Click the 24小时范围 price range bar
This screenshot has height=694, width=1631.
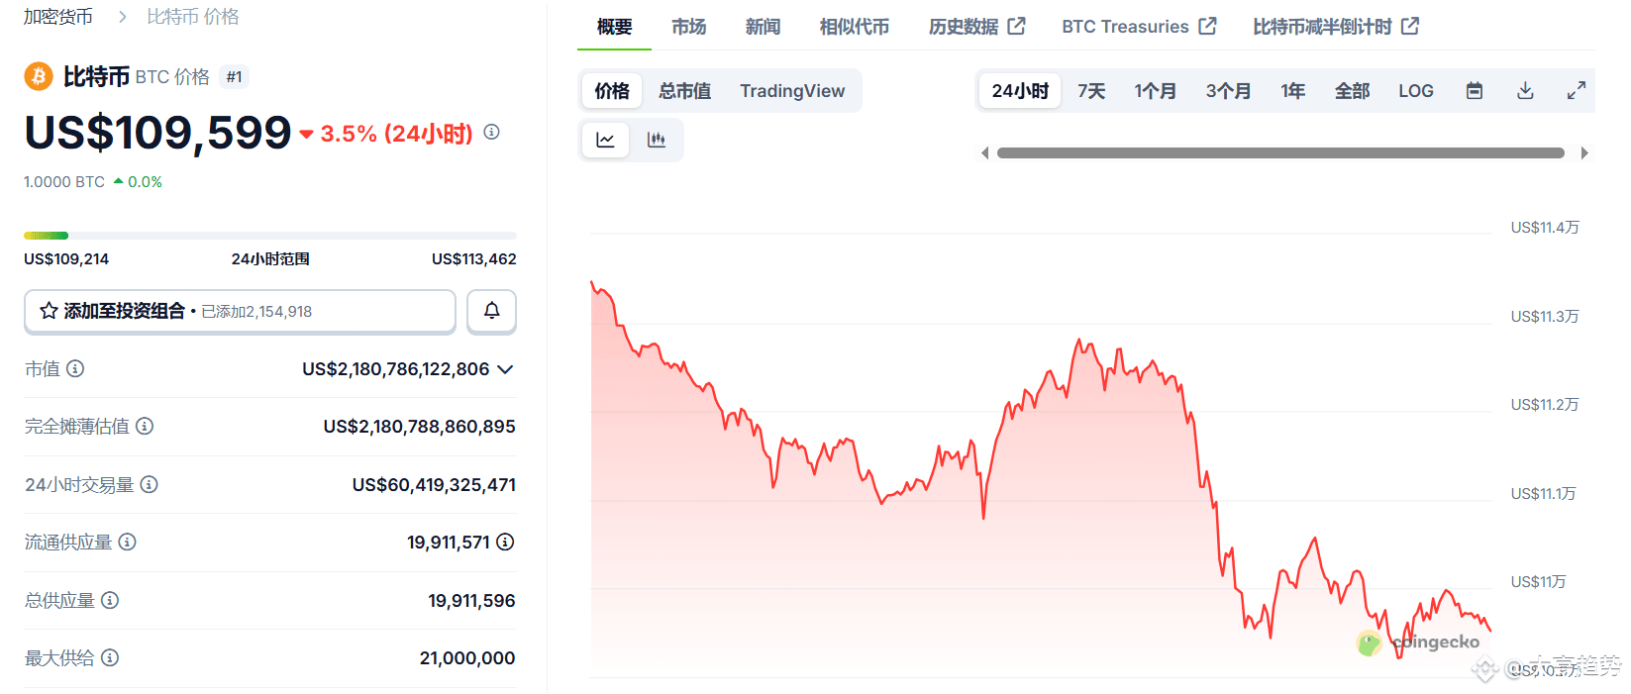coord(270,236)
